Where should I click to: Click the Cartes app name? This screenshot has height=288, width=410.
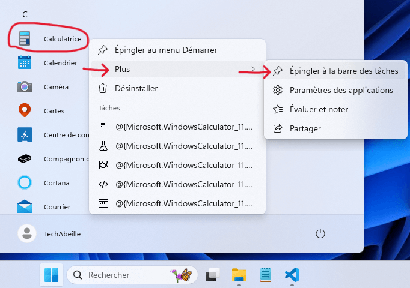point(54,111)
